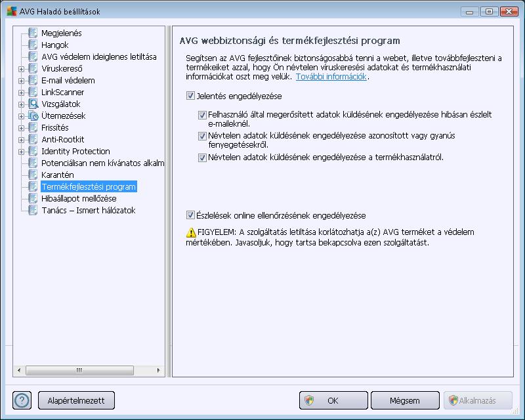Expand the E-mail védelem tree node
Image resolution: width=525 pixels, height=420 pixels.
(21, 81)
